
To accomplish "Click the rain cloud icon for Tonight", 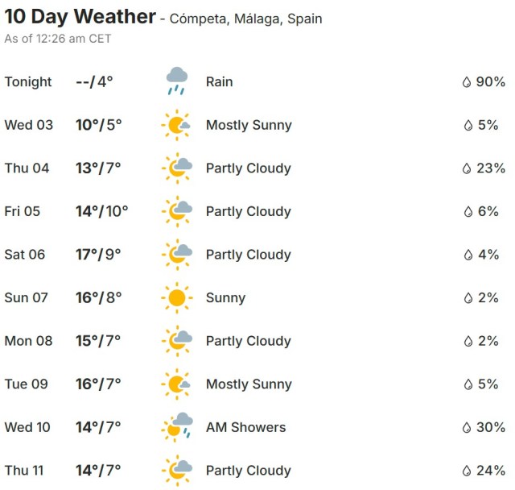I will 177,81.
